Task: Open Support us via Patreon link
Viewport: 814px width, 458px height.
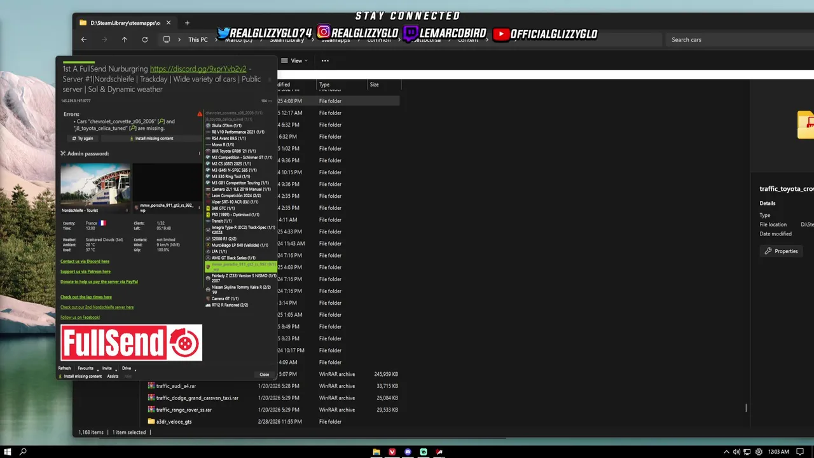Action: point(85,272)
